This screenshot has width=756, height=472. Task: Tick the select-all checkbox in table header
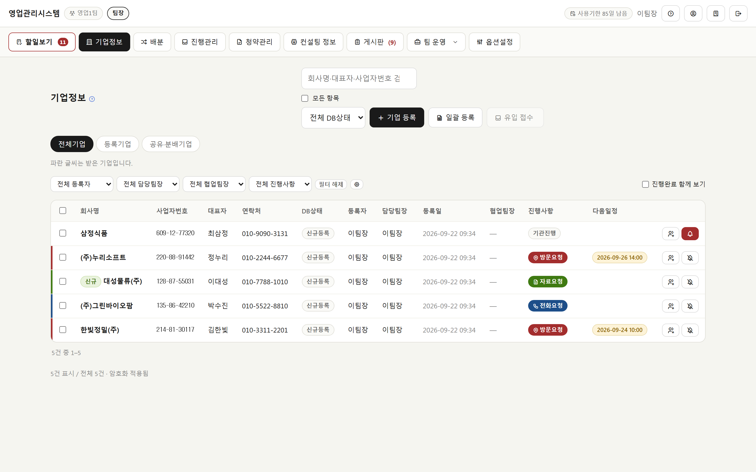(x=63, y=211)
